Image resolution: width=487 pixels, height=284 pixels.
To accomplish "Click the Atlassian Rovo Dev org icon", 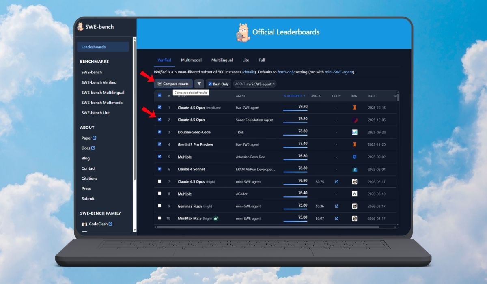I will click(354, 157).
